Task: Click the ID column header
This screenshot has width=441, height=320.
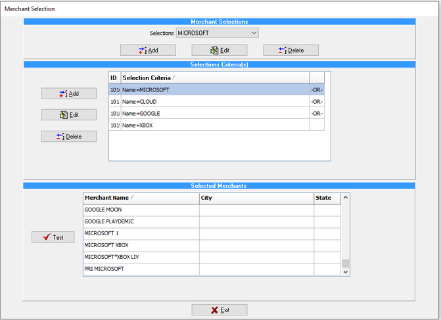Action: point(115,78)
